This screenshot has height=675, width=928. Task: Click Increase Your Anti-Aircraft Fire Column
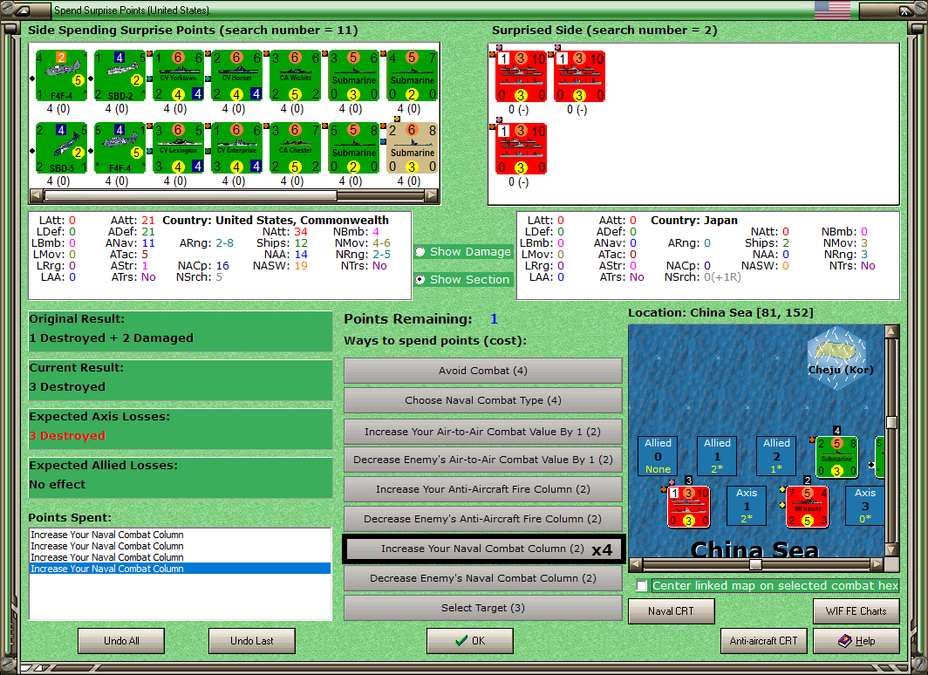[483, 489]
